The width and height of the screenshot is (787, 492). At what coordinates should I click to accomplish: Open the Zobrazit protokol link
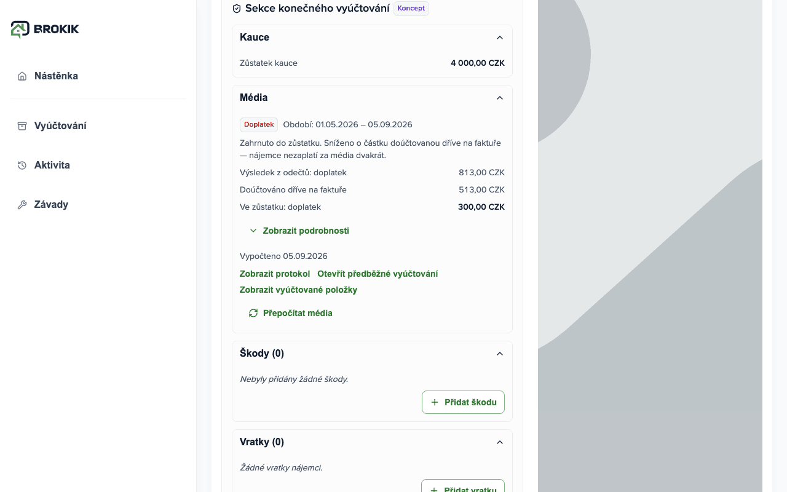[275, 274]
